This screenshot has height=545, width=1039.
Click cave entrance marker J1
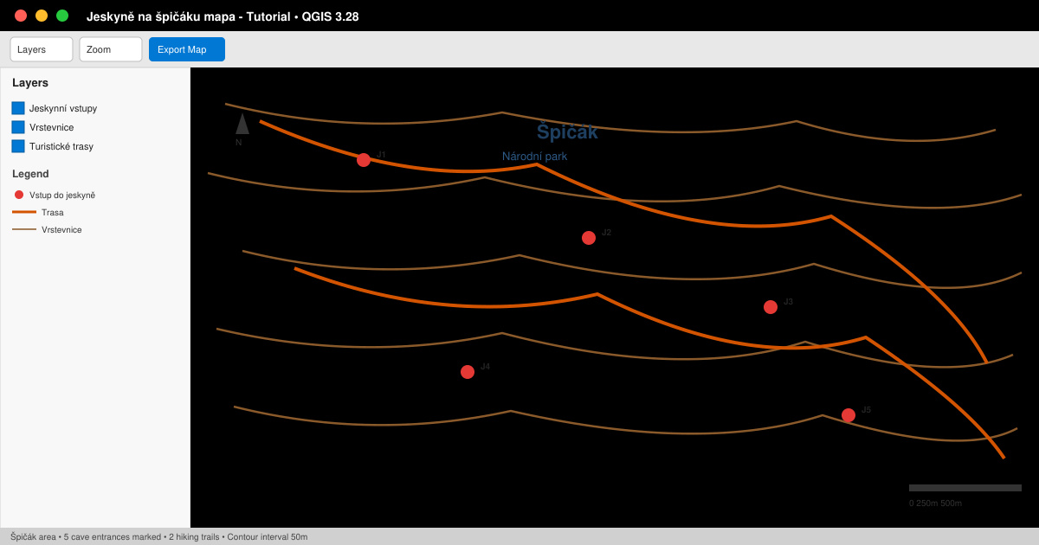[364, 160]
